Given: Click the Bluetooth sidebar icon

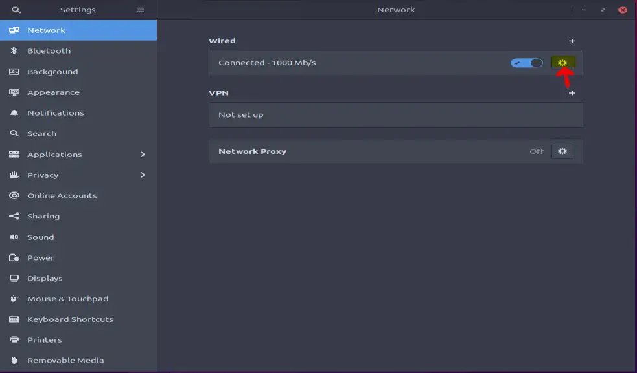Looking at the screenshot, I should (x=14, y=50).
